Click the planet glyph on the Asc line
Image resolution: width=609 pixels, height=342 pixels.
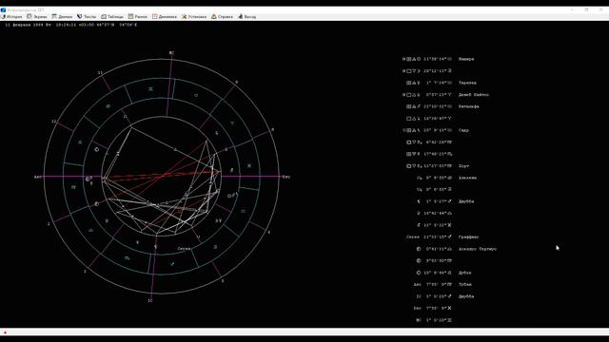click(88, 179)
